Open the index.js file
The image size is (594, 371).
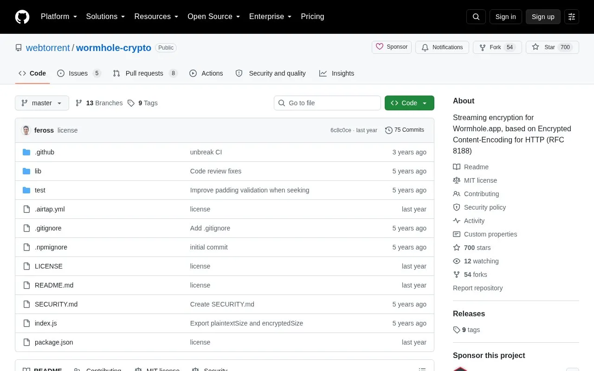tap(46, 323)
